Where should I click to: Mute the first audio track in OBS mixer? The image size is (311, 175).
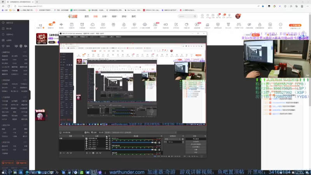click(156, 142)
